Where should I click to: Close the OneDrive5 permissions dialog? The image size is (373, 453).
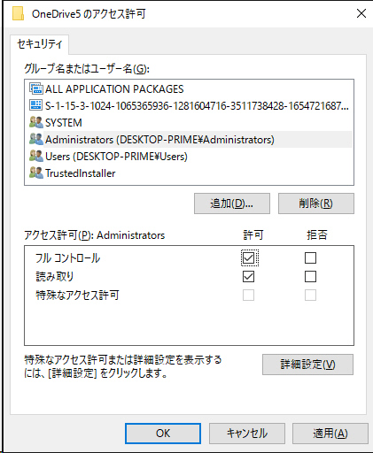pyautogui.click(x=361, y=13)
